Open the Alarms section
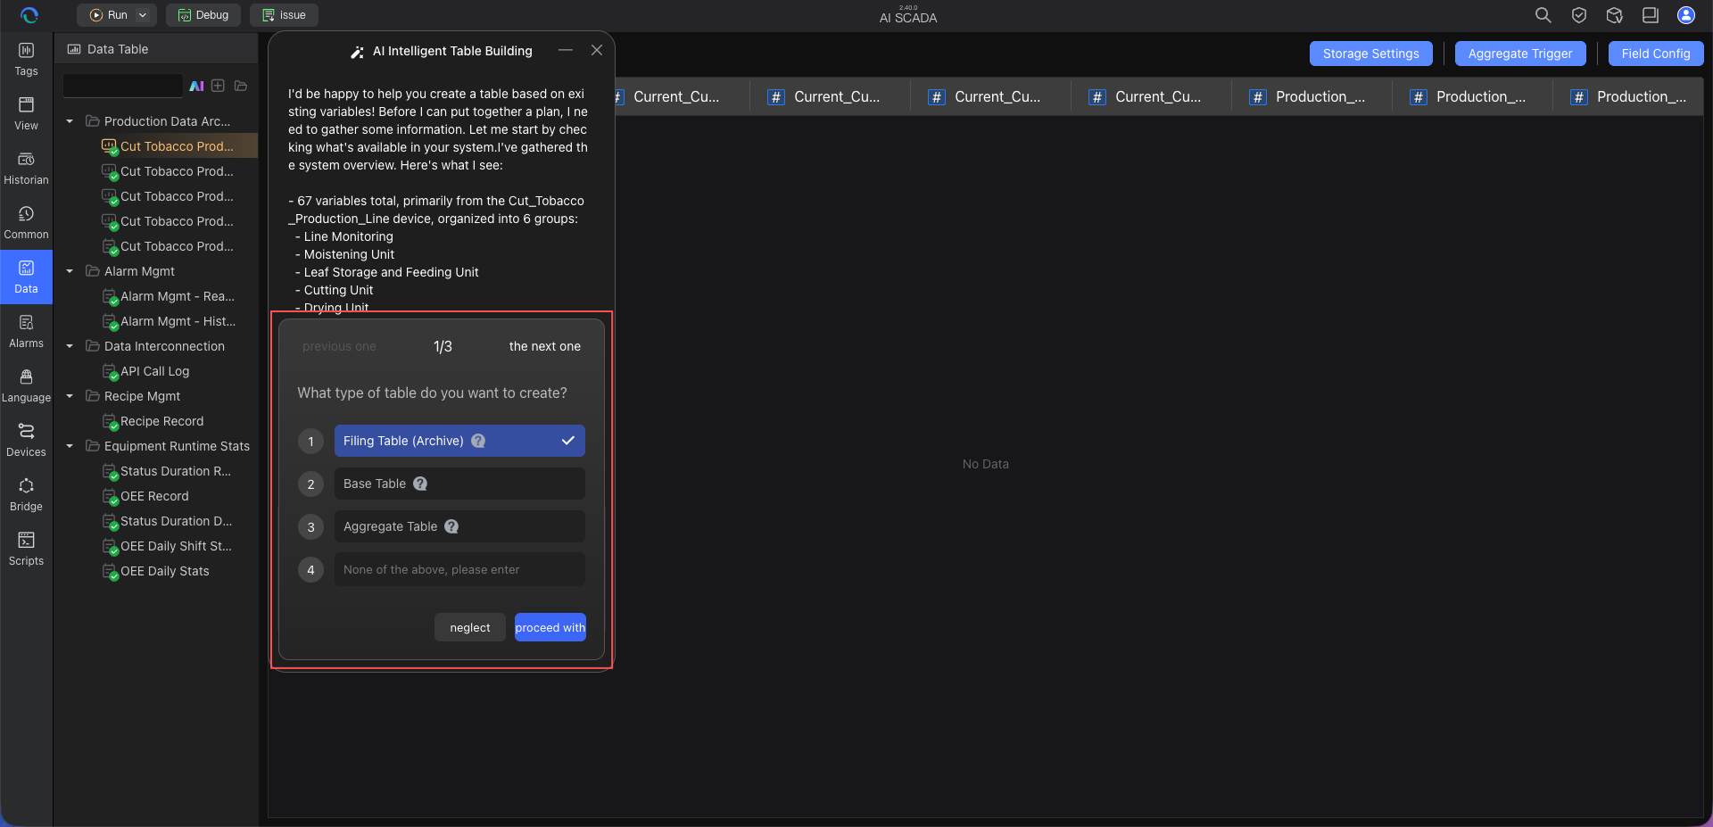The height and width of the screenshot is (827, 1713). [26, 332]
